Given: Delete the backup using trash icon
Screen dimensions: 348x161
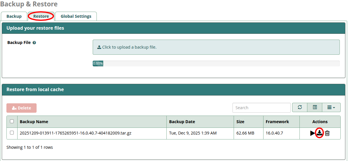Looking at the screenshot, I should [x=327, y=133].
